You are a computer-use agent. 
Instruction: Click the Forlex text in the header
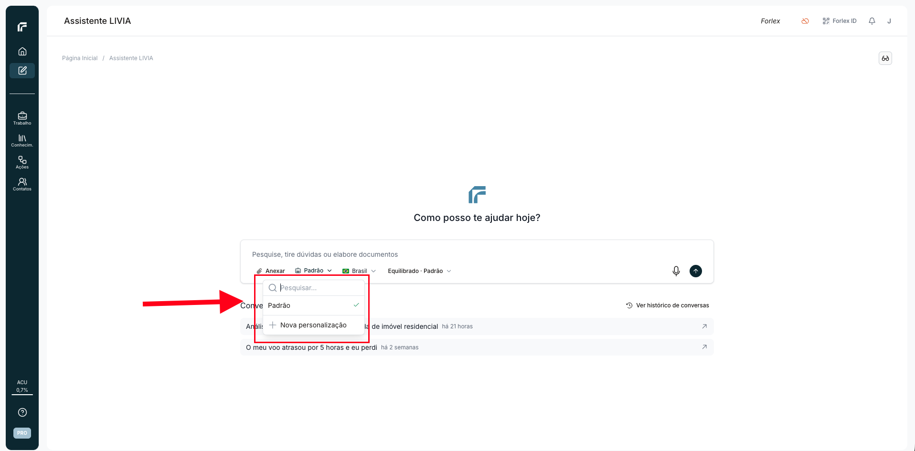coord(770,21)
